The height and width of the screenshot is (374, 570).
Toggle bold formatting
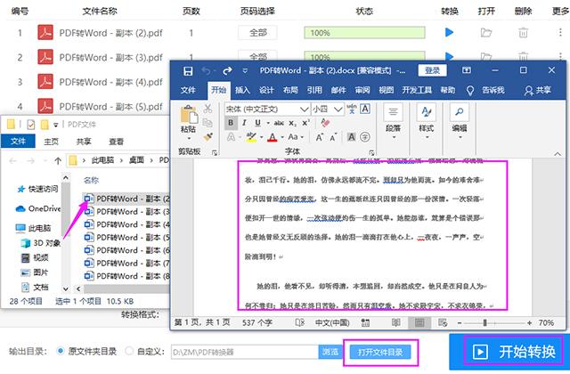pos(231,123)
